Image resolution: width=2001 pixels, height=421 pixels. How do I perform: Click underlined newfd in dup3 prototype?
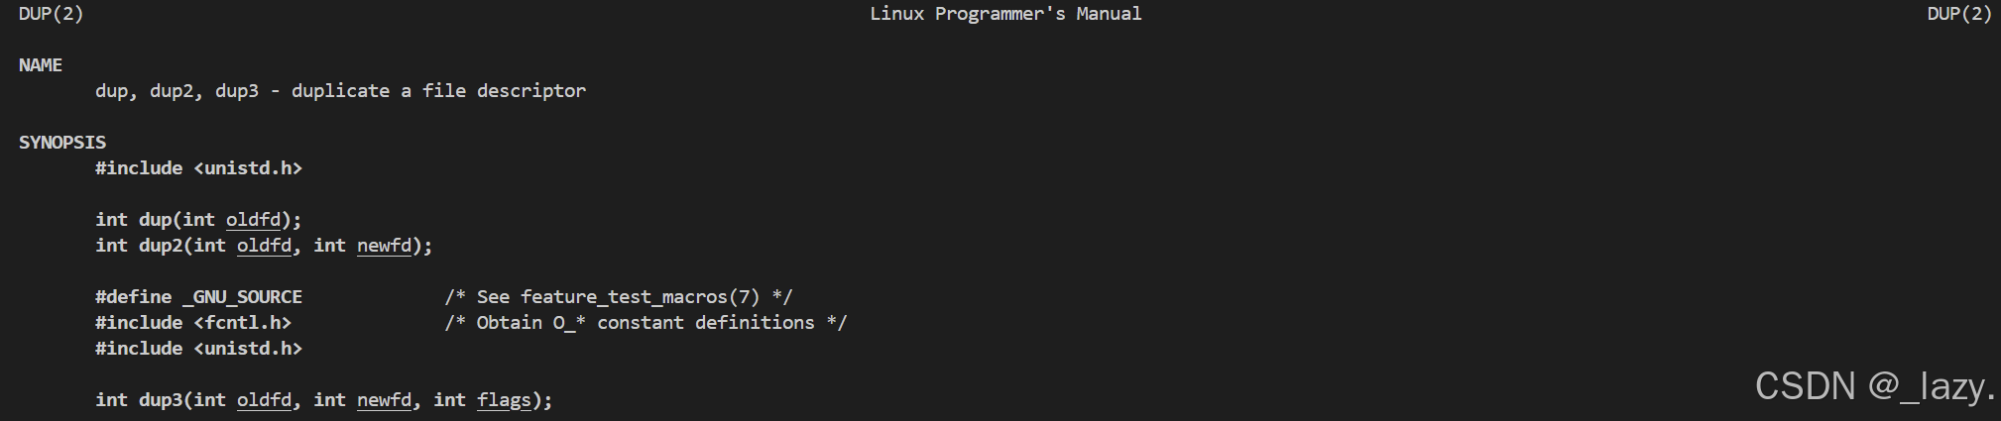coord(385,400)
